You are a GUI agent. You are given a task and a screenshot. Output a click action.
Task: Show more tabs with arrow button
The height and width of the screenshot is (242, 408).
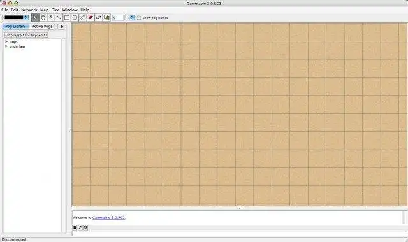point(62,27)
